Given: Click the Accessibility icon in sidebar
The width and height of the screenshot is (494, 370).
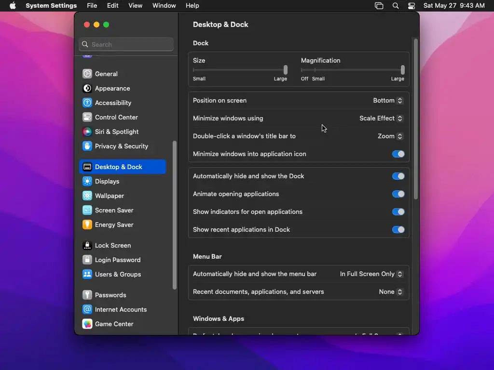Looking at the screenshot, I should [87, 103].
